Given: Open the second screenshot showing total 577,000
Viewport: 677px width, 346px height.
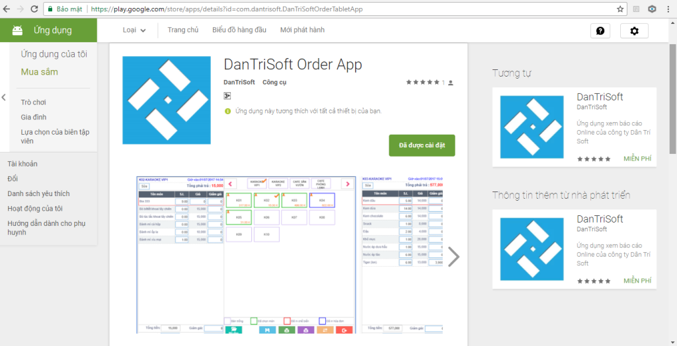Looking at the screenshot, I should click(403, 255).
